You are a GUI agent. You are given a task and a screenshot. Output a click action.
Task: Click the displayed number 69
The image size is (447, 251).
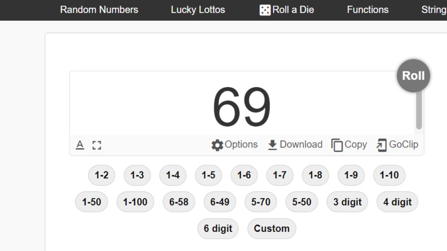click(242, 107)
